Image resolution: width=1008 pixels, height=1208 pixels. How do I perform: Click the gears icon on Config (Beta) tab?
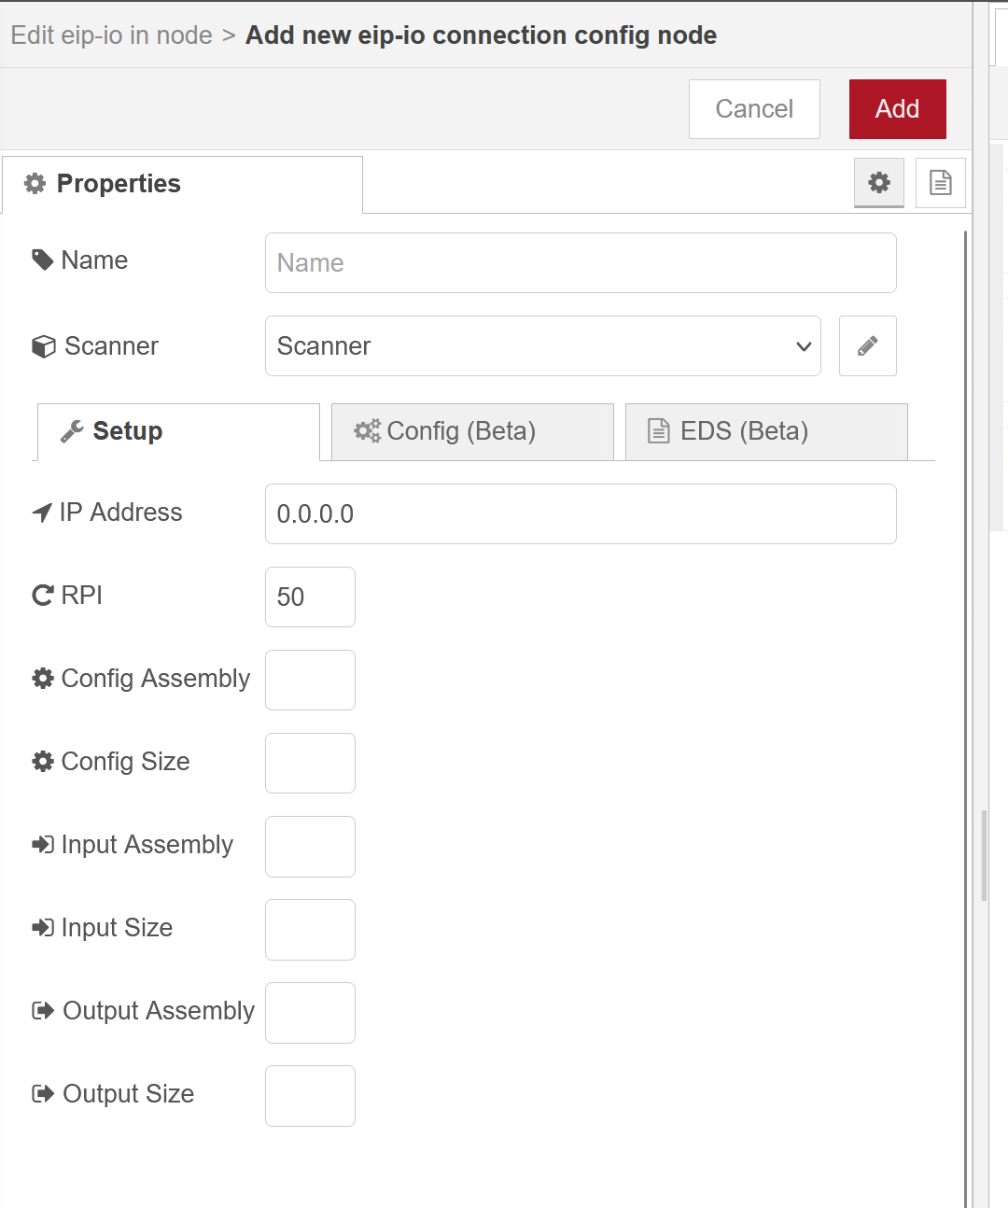coord(368,430)
